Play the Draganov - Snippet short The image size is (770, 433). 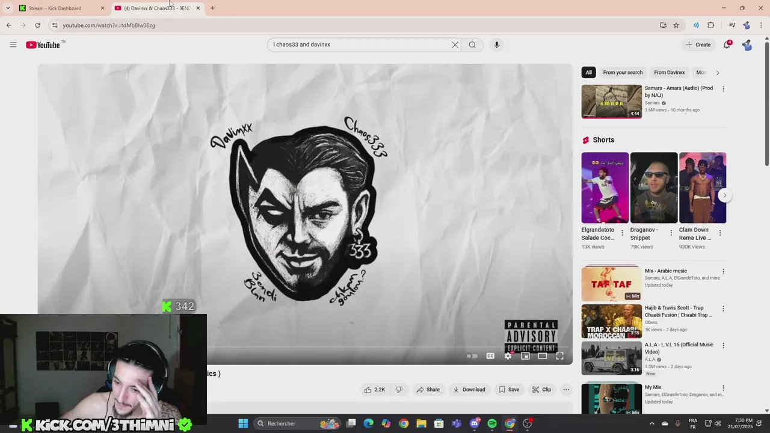coord(653,188)
